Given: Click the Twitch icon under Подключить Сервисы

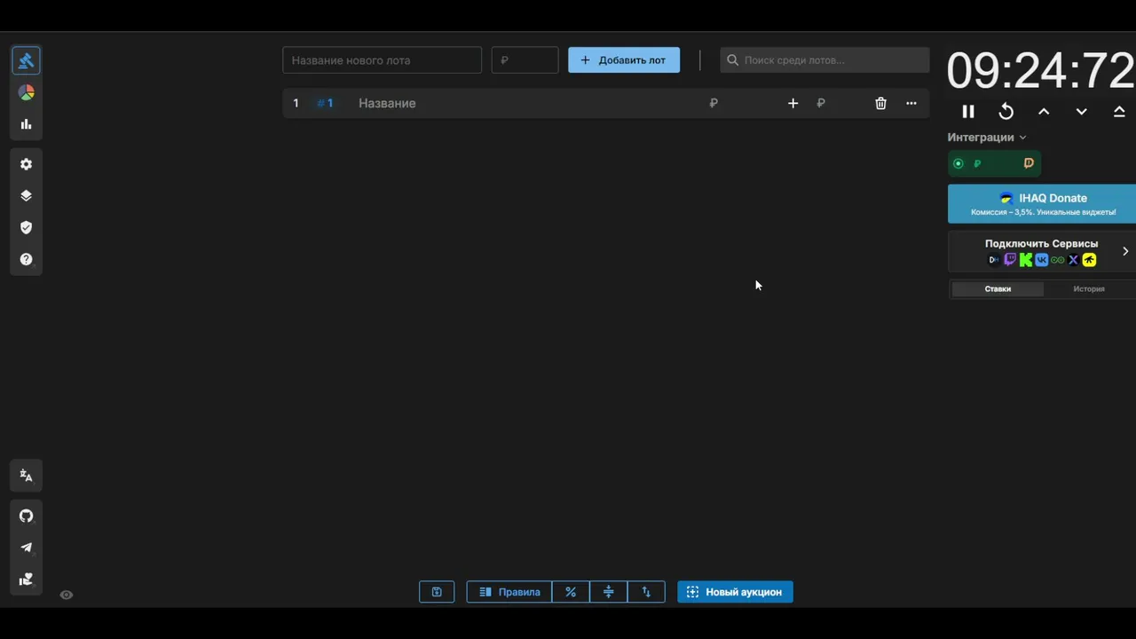Looking at the screenshot, I should tap(1010, 260).
